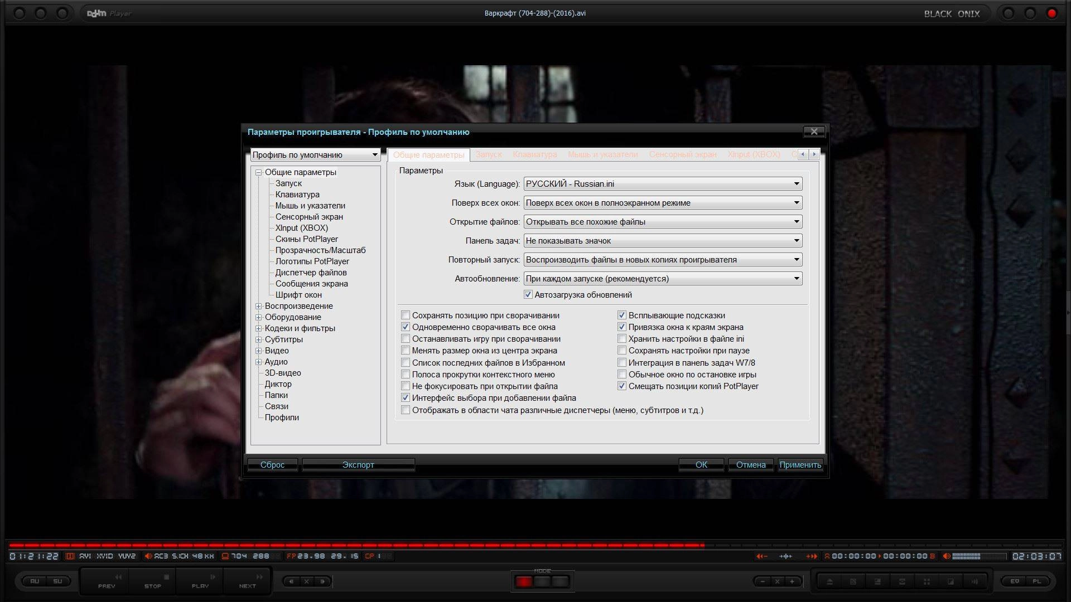1071x602 pixels.
Task: Open the Панель задач dropdown
Action: click(663, 241)
